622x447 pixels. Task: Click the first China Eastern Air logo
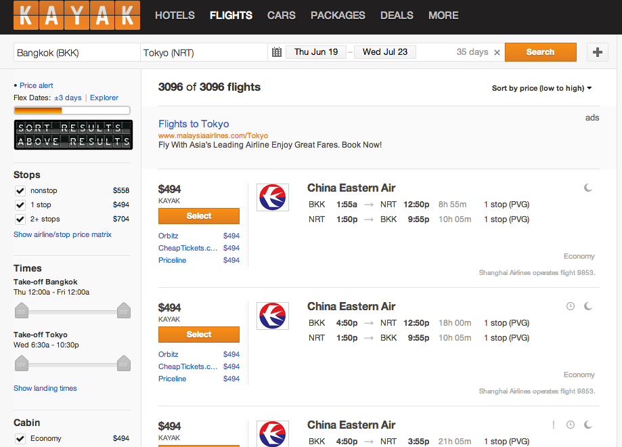273,197
